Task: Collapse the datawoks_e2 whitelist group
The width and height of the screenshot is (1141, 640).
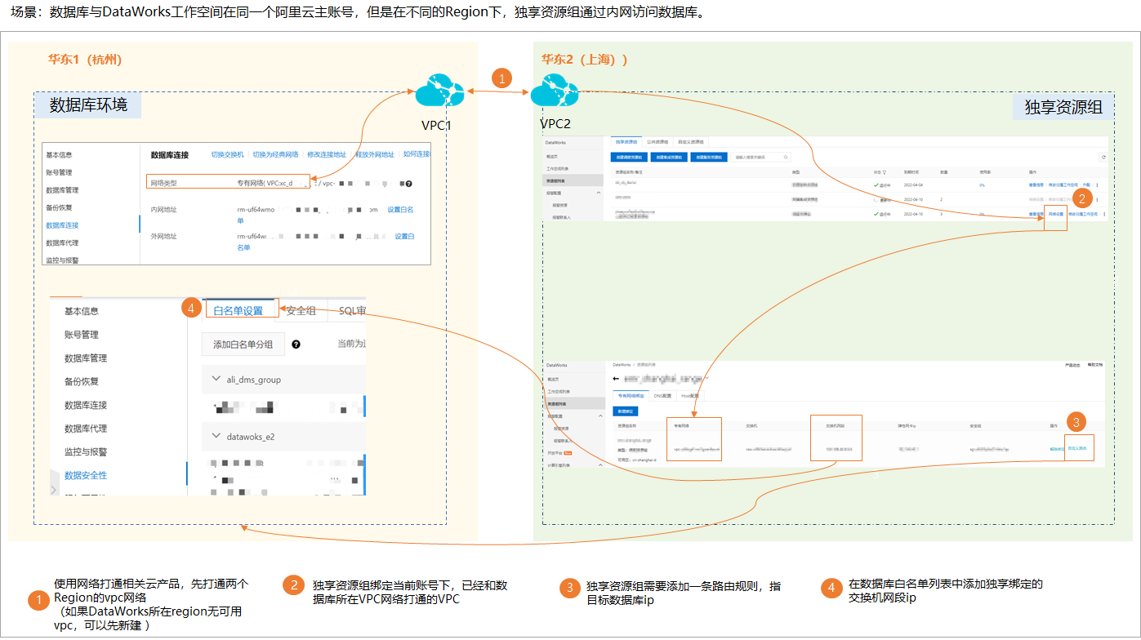Action: click(216, 436)
